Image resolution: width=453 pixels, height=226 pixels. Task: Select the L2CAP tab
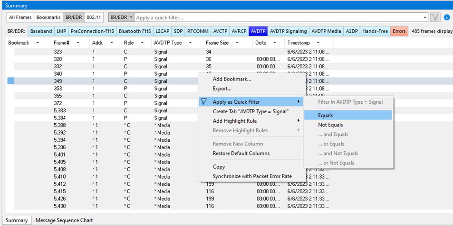[162, 31]
